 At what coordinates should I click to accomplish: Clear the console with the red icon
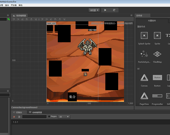[14, 117]
